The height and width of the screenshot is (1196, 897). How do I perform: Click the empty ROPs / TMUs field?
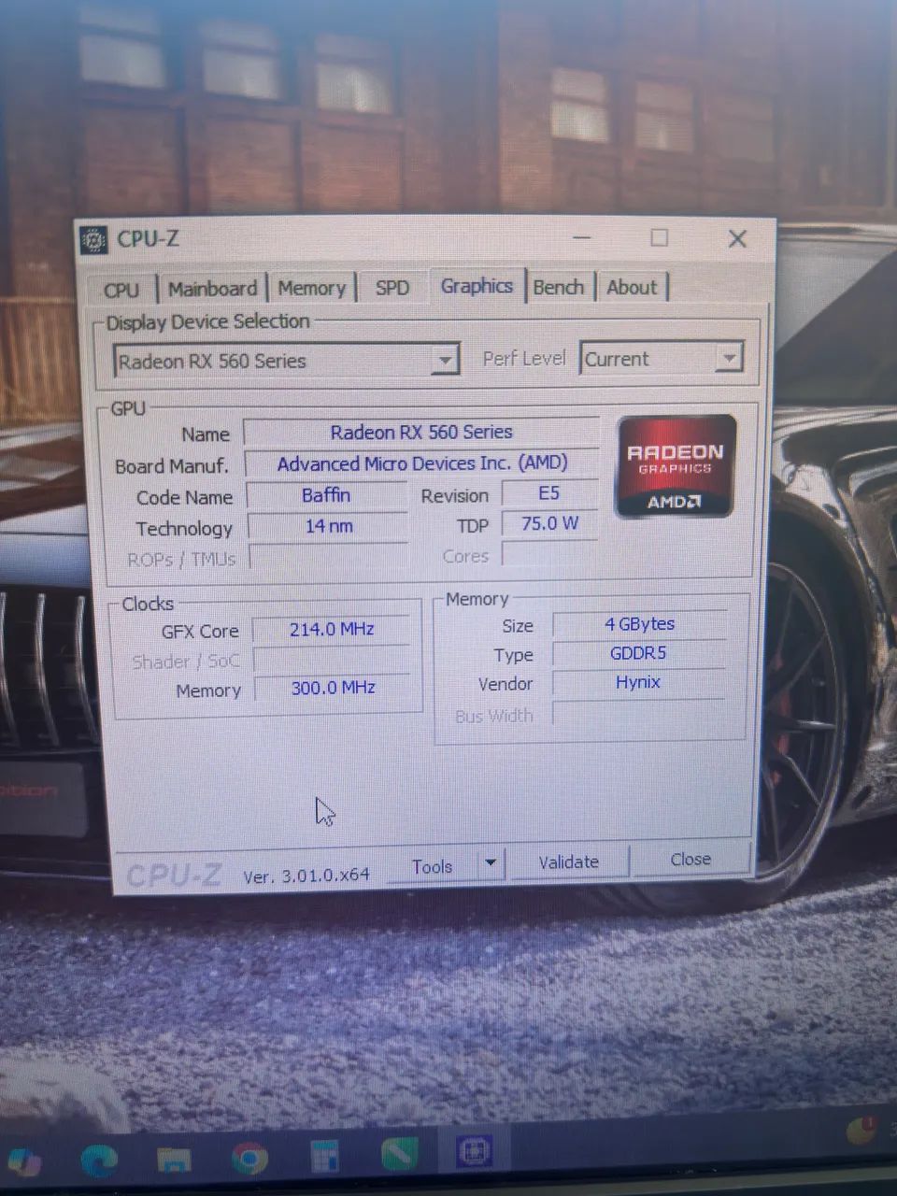pyautogui.click(x=328, y=558)
